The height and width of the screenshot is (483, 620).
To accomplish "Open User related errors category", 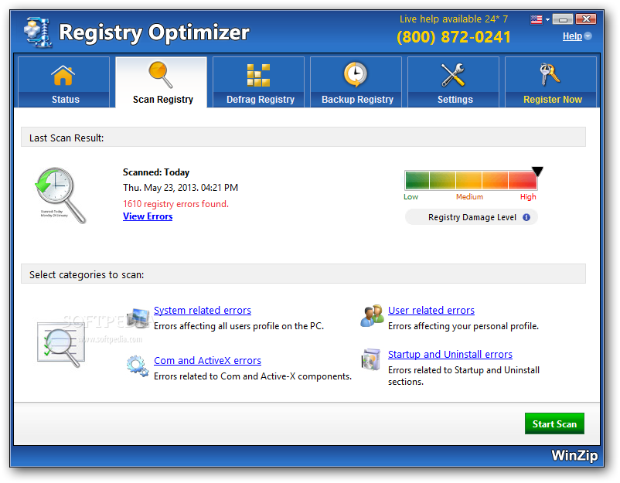I will pyautogui.click(x=431, y=310).
